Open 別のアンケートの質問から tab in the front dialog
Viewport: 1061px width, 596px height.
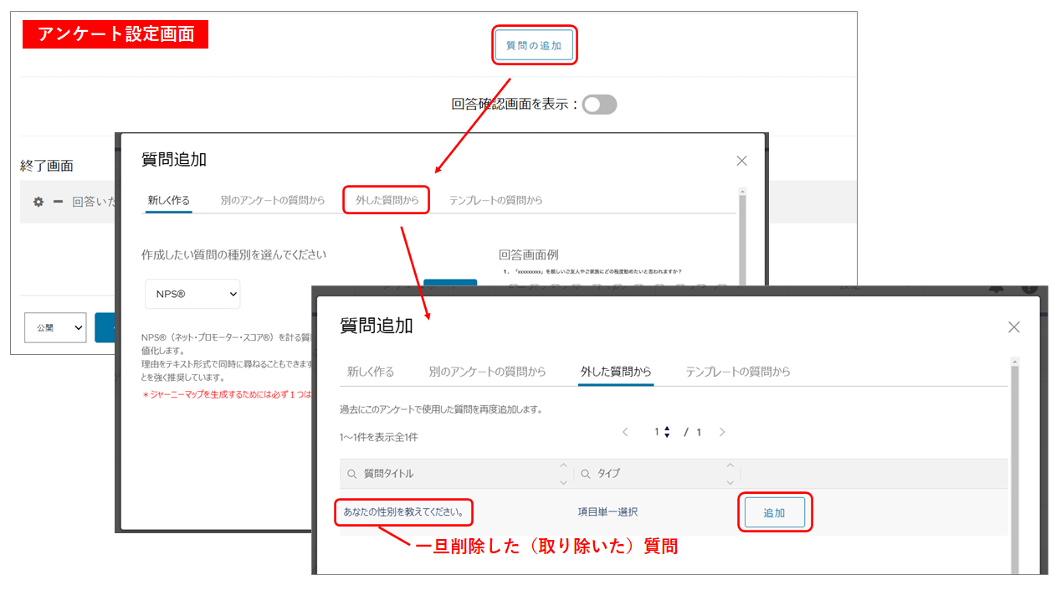(487, 372)
